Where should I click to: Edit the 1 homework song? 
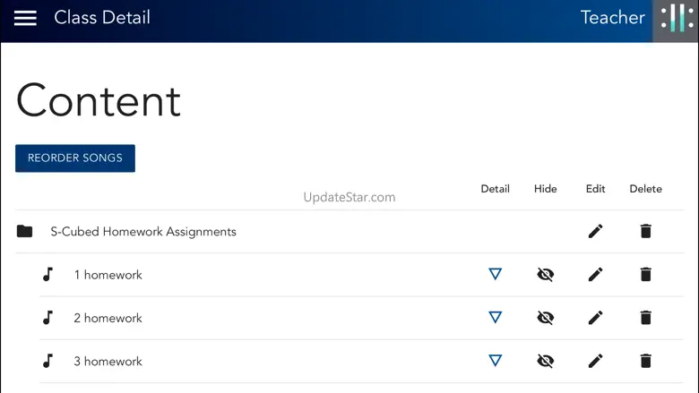595,275
